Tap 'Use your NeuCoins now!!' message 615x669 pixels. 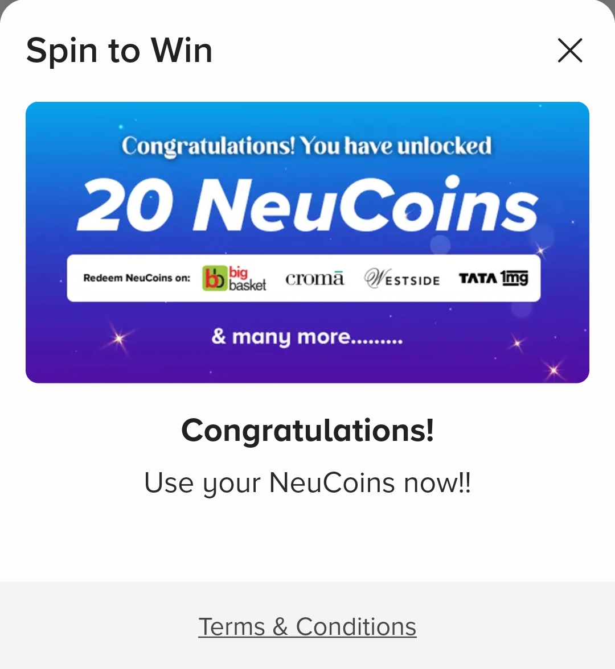tap(307, 483)
